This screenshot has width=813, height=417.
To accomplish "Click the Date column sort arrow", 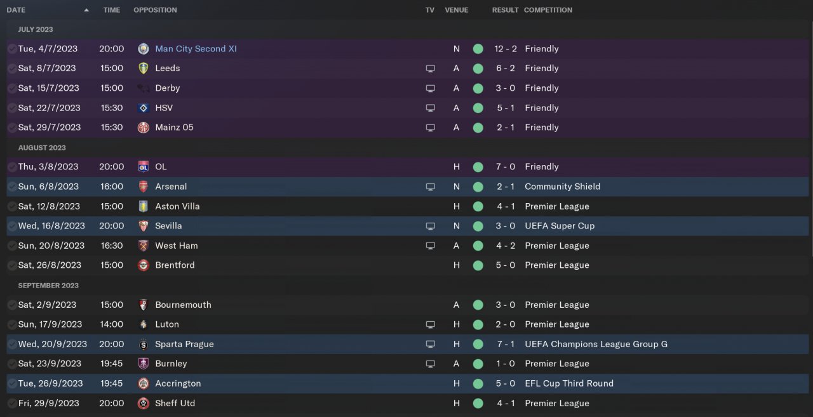I will (x=86, y=10).
